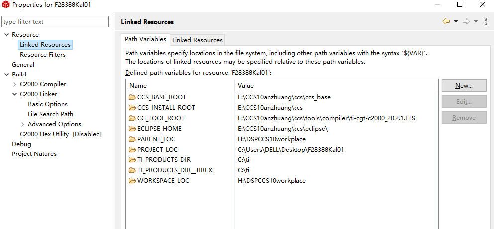494x229 pixels.
Task: Click the forward navigation arrow icon
Action: 466,21
